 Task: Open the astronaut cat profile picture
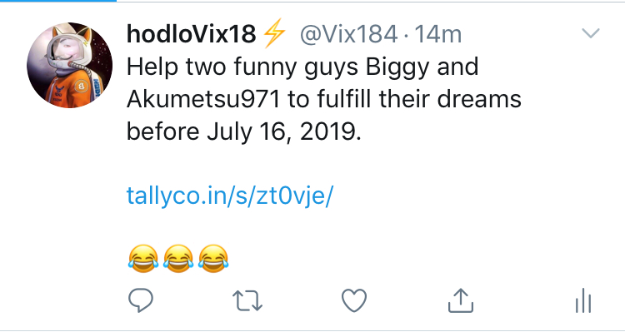click(69, 65)
